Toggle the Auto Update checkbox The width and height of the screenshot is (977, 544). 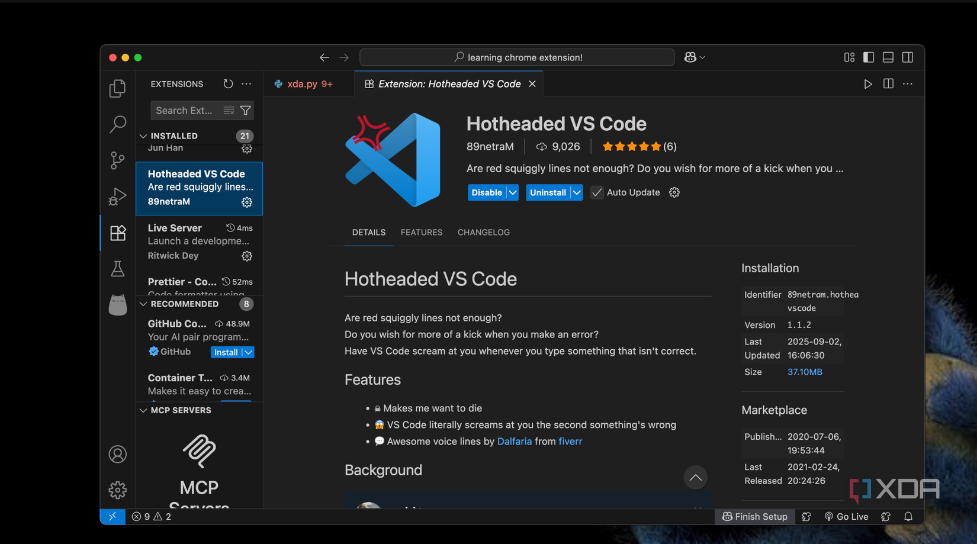tap(597, 192)
